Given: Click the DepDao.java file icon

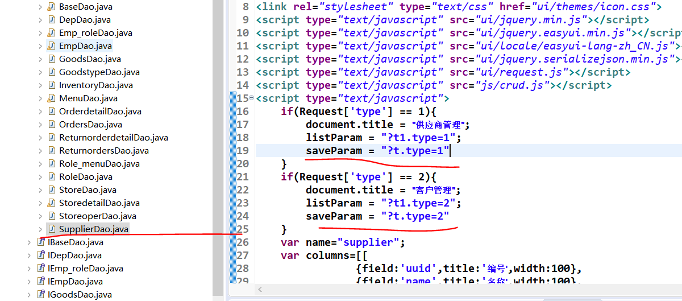Looking at the screenshot, I should point(52,20).
